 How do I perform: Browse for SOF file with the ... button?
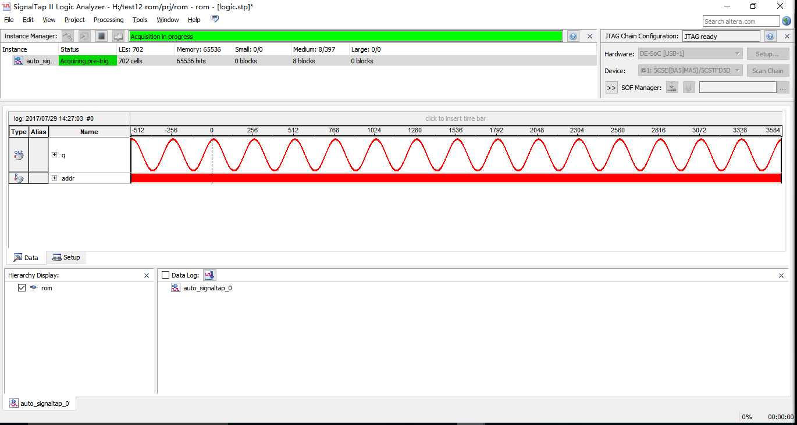tap(783, 88)
